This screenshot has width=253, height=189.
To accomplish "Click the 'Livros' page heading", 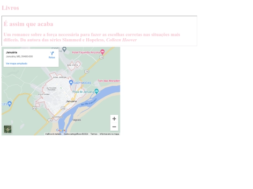I will (10, 8).
